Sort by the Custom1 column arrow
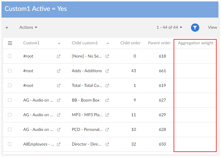Image resolution: width=221 pixels, height=157 pixels. point(59,43)
